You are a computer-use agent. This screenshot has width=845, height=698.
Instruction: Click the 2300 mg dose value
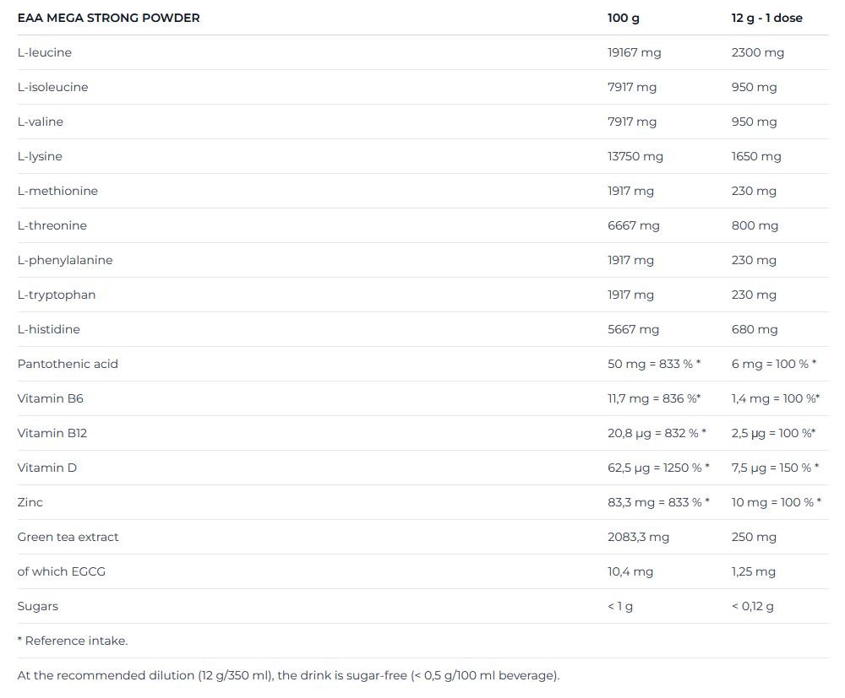coord(757,52)
